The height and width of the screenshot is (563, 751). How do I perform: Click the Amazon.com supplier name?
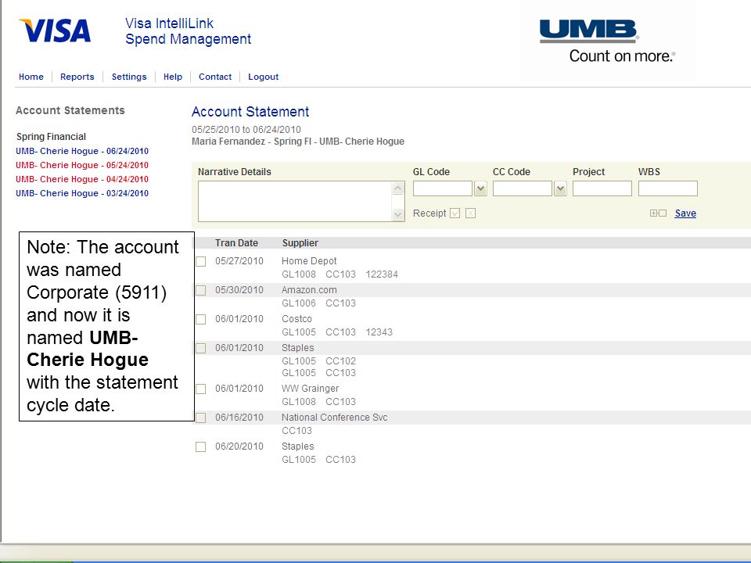(x=309, y=289)
